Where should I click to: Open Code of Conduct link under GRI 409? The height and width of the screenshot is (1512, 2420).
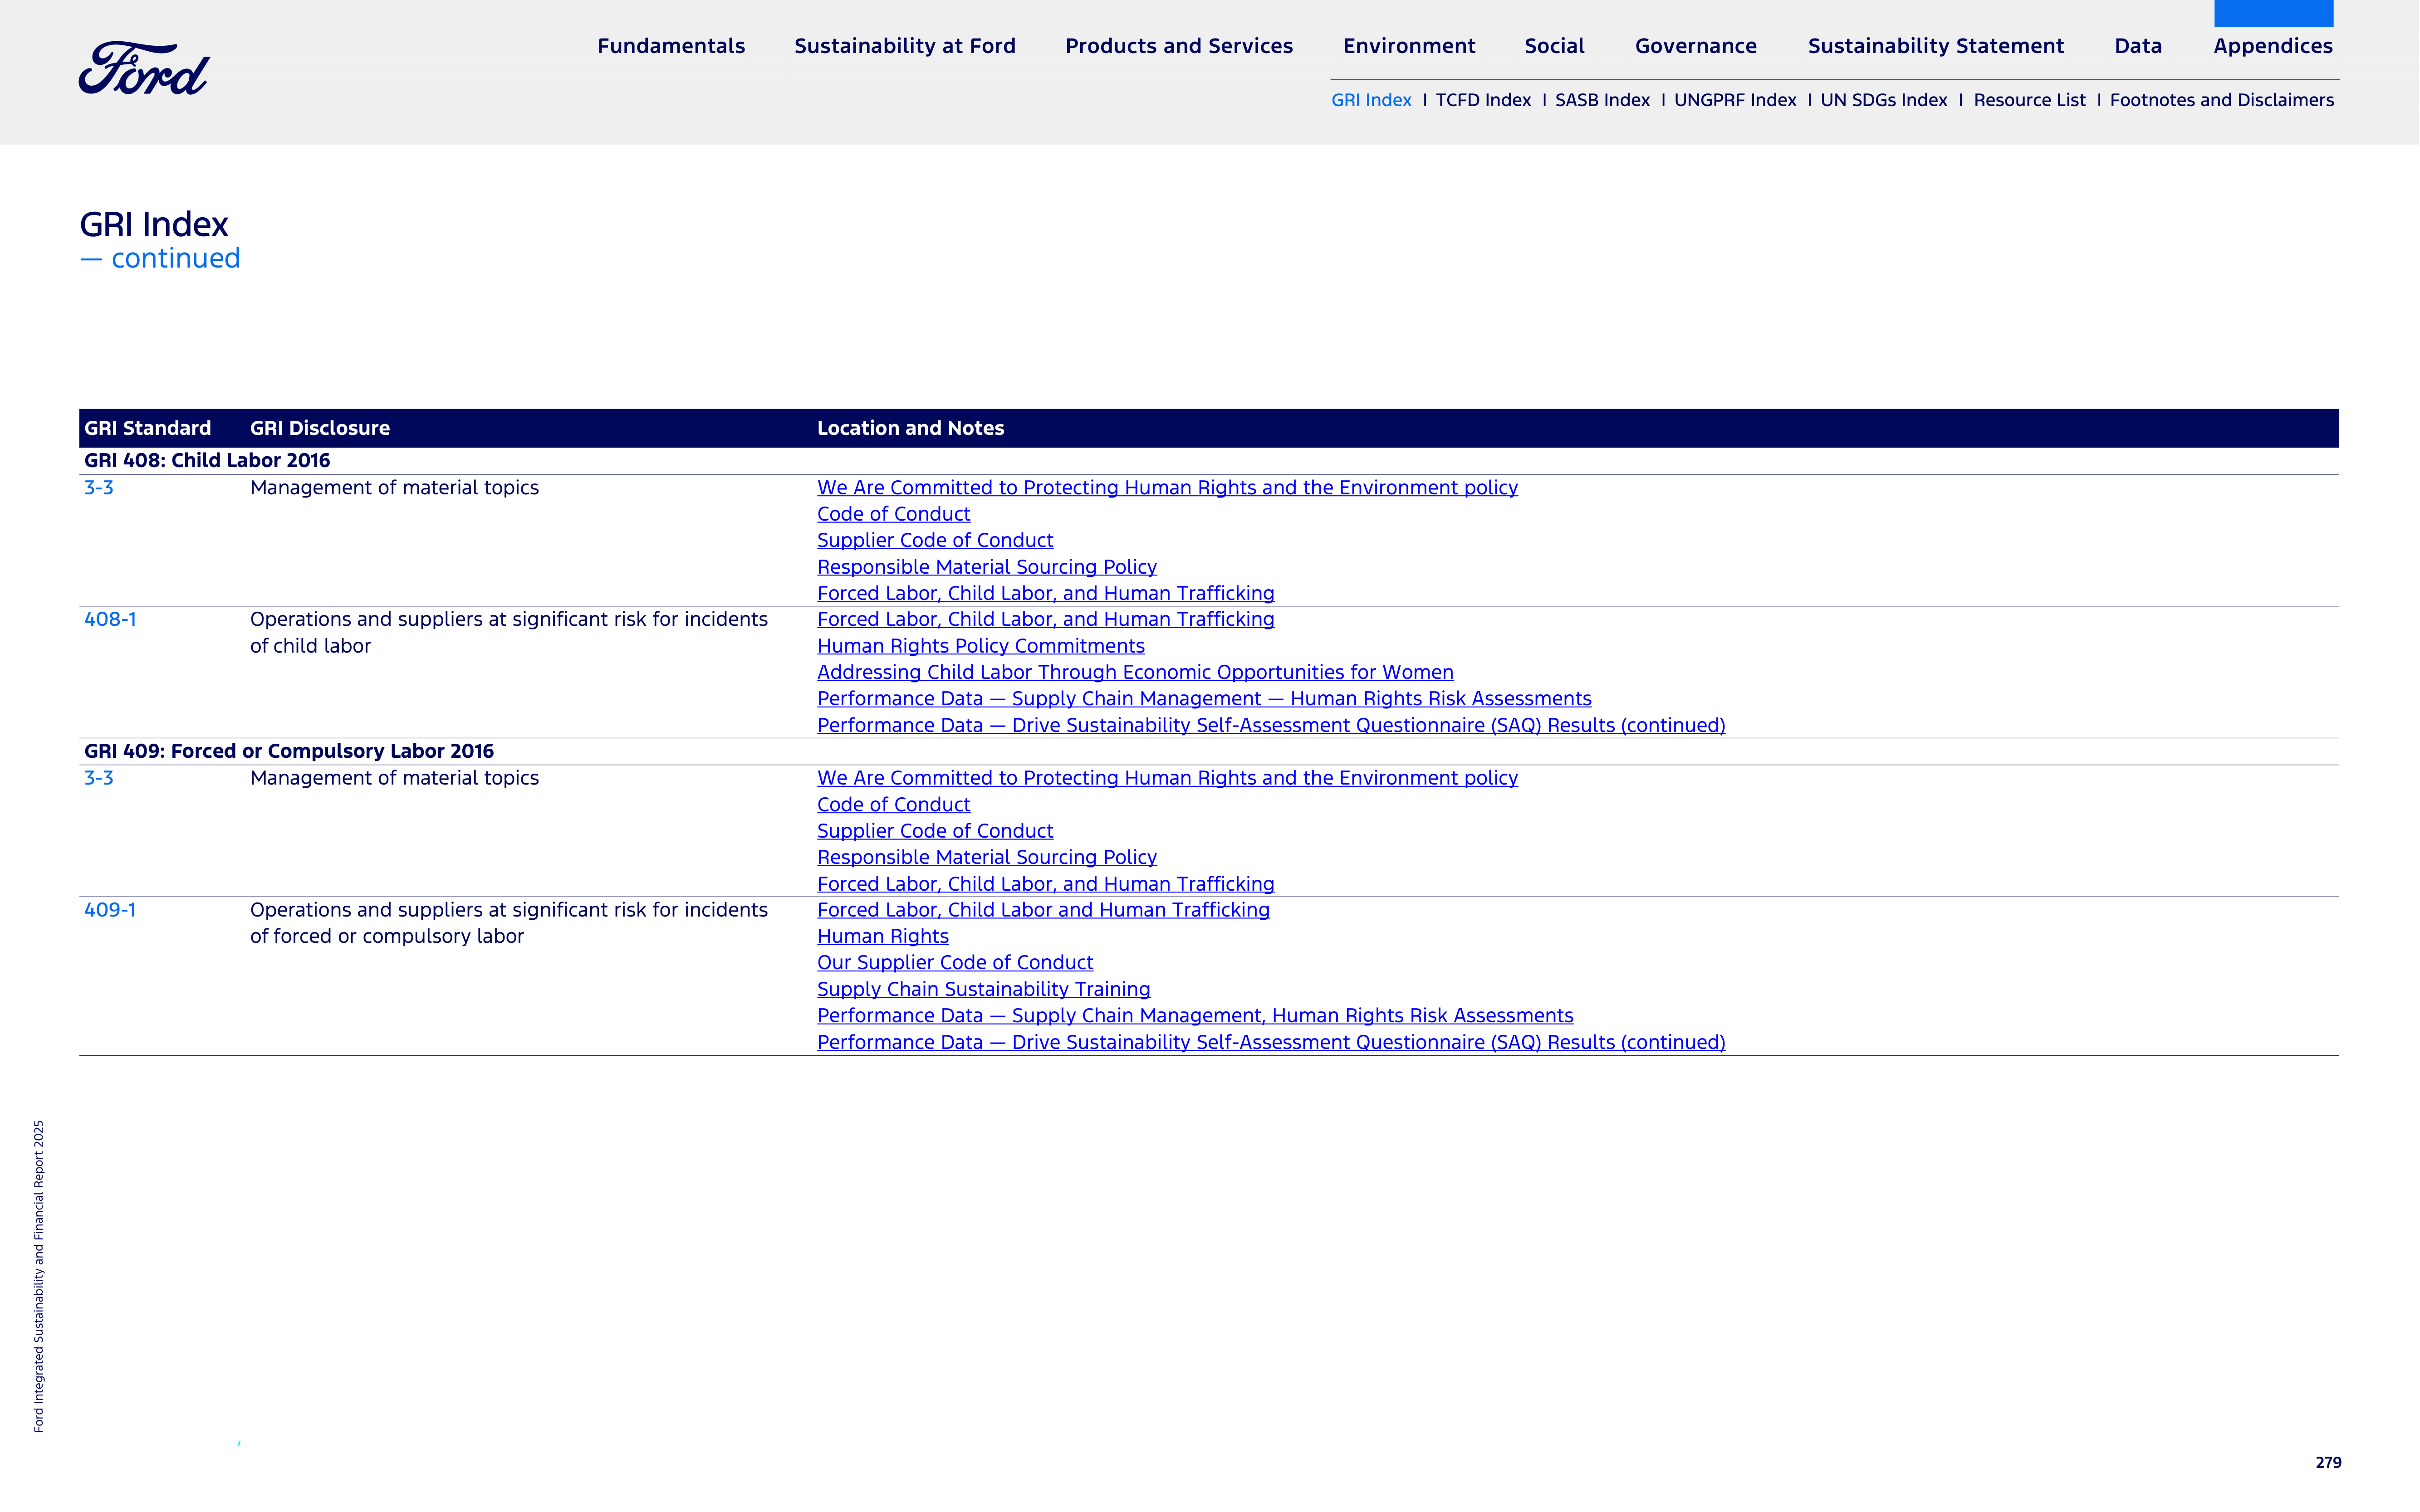pos(893,805)
